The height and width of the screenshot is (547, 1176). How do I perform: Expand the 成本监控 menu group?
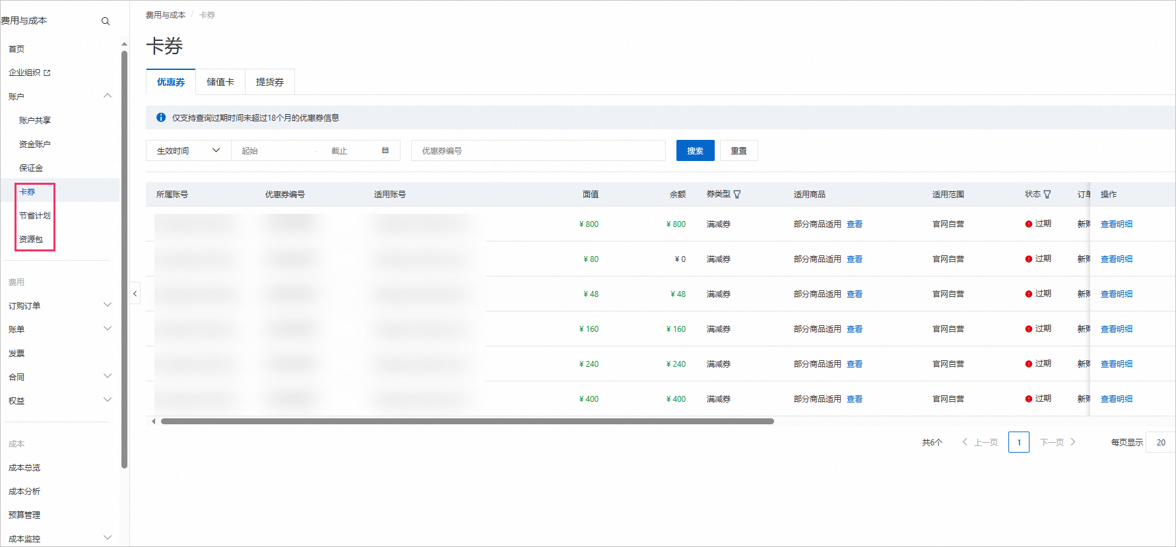pyautogui.click(x=108, y=538)
